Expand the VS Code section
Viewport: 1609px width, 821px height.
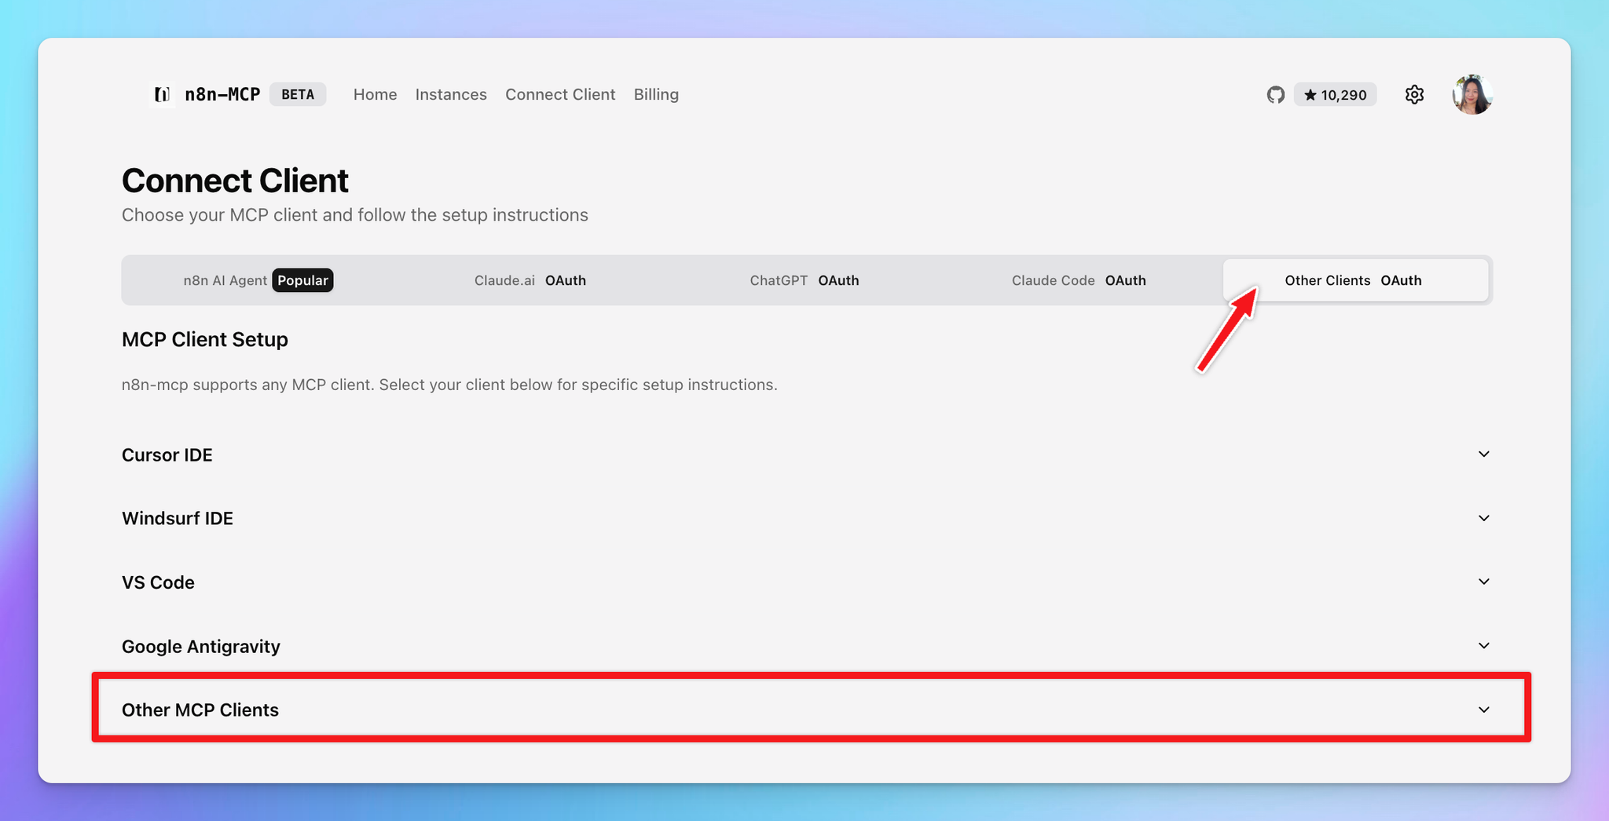coord(807,582)
